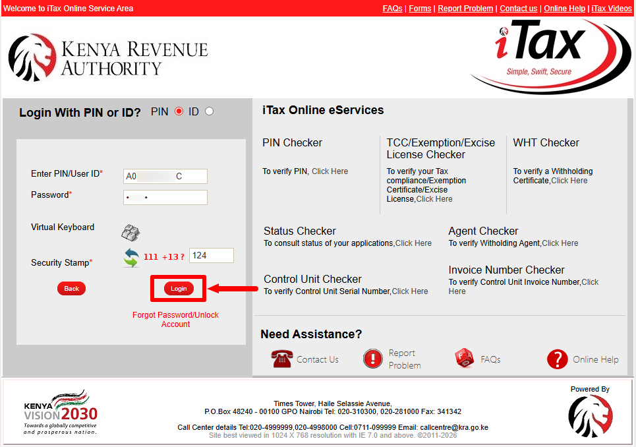
Task: Click the FAQs dice icon
Action: click(x=465, y=358)
